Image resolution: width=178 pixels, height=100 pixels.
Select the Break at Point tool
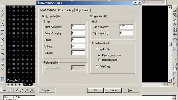(x=175, y=64)
